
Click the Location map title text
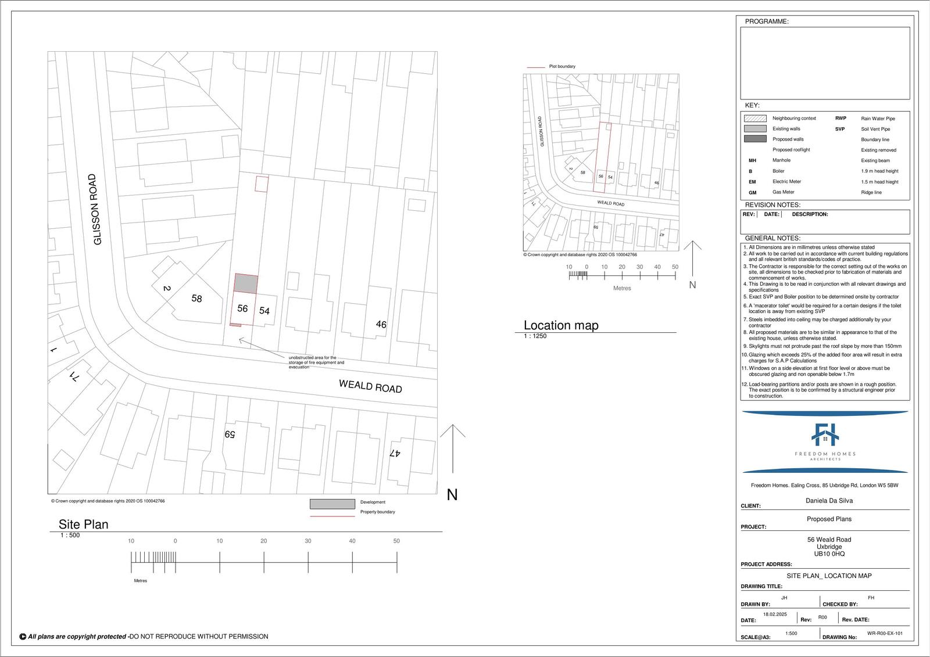click(561, 325)
